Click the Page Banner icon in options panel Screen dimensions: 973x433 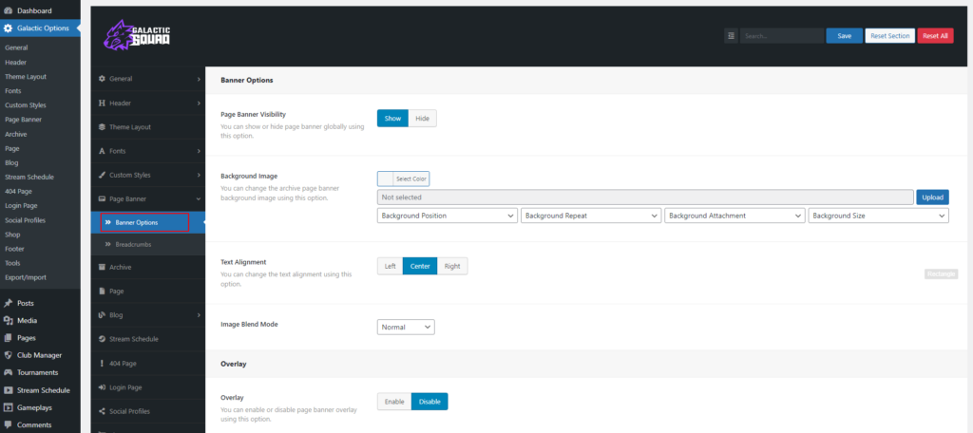(103, 199)
